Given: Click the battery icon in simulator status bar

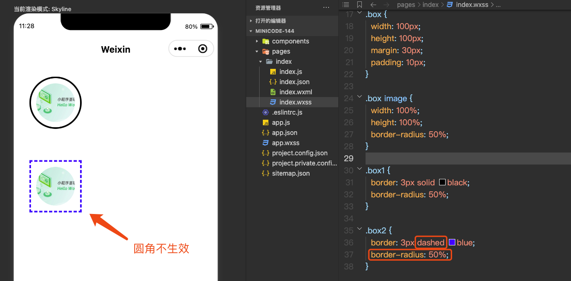Looking at the screenshot, I should point(206,27).
